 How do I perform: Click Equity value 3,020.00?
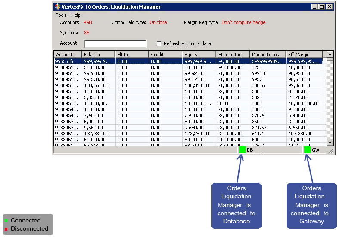pyautogui.click(x=194, y=97)
